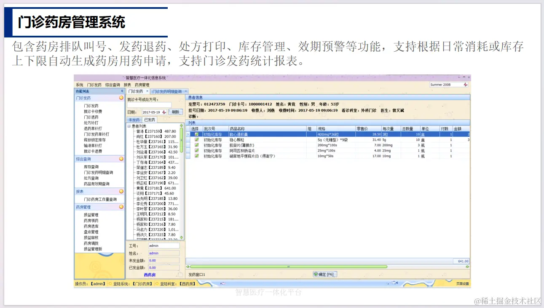Open the 报表 menu in menu bar
The height and width of the screenshot is (308, 544).
[x=127, y=85]
